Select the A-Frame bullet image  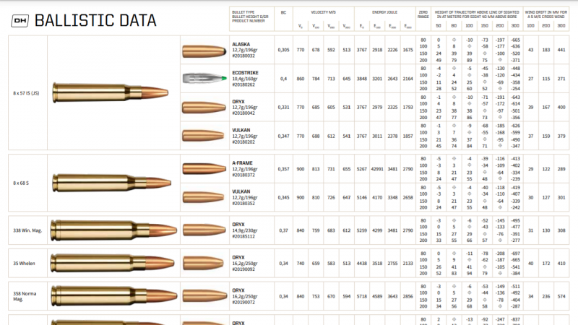click(202, 169)
